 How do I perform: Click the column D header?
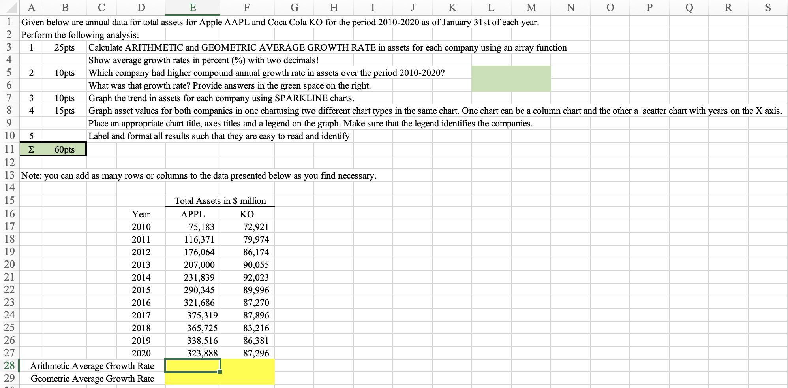[x=141, y=8]
